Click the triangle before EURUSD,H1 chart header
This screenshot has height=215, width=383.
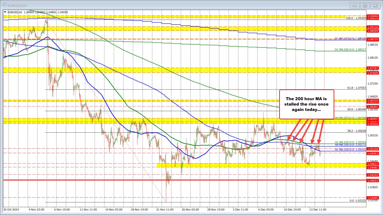point(5,12)
